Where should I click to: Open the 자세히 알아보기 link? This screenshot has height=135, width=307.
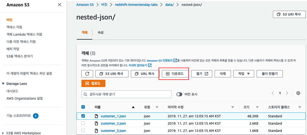coord(138,65)
